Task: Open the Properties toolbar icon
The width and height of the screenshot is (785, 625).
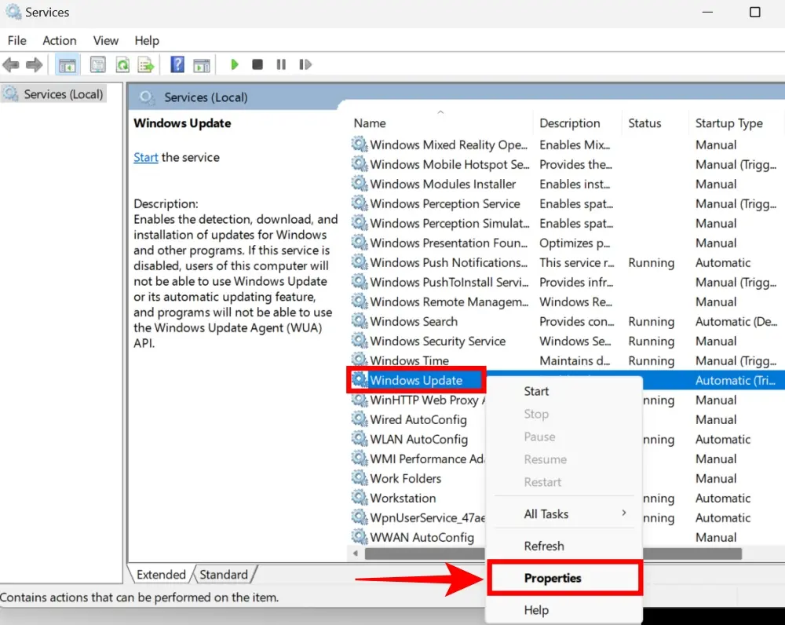Action: click(97, 64)
